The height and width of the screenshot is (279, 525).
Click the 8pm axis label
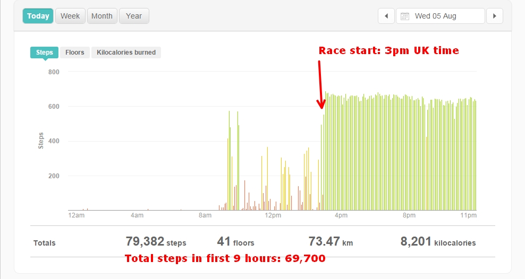(409, 215)
